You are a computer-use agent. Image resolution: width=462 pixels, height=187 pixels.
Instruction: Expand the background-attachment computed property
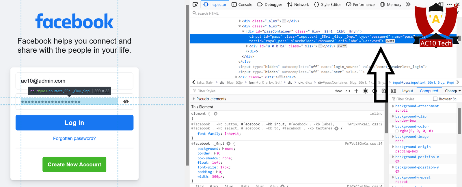tap(393, 106)
